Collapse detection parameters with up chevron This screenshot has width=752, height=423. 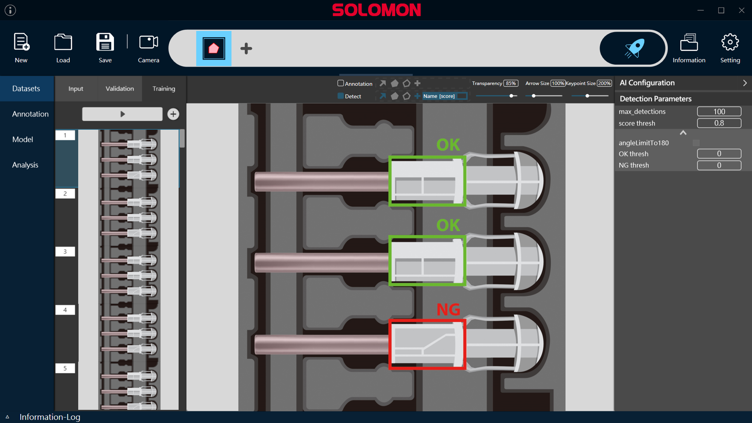tap(683, 133)
